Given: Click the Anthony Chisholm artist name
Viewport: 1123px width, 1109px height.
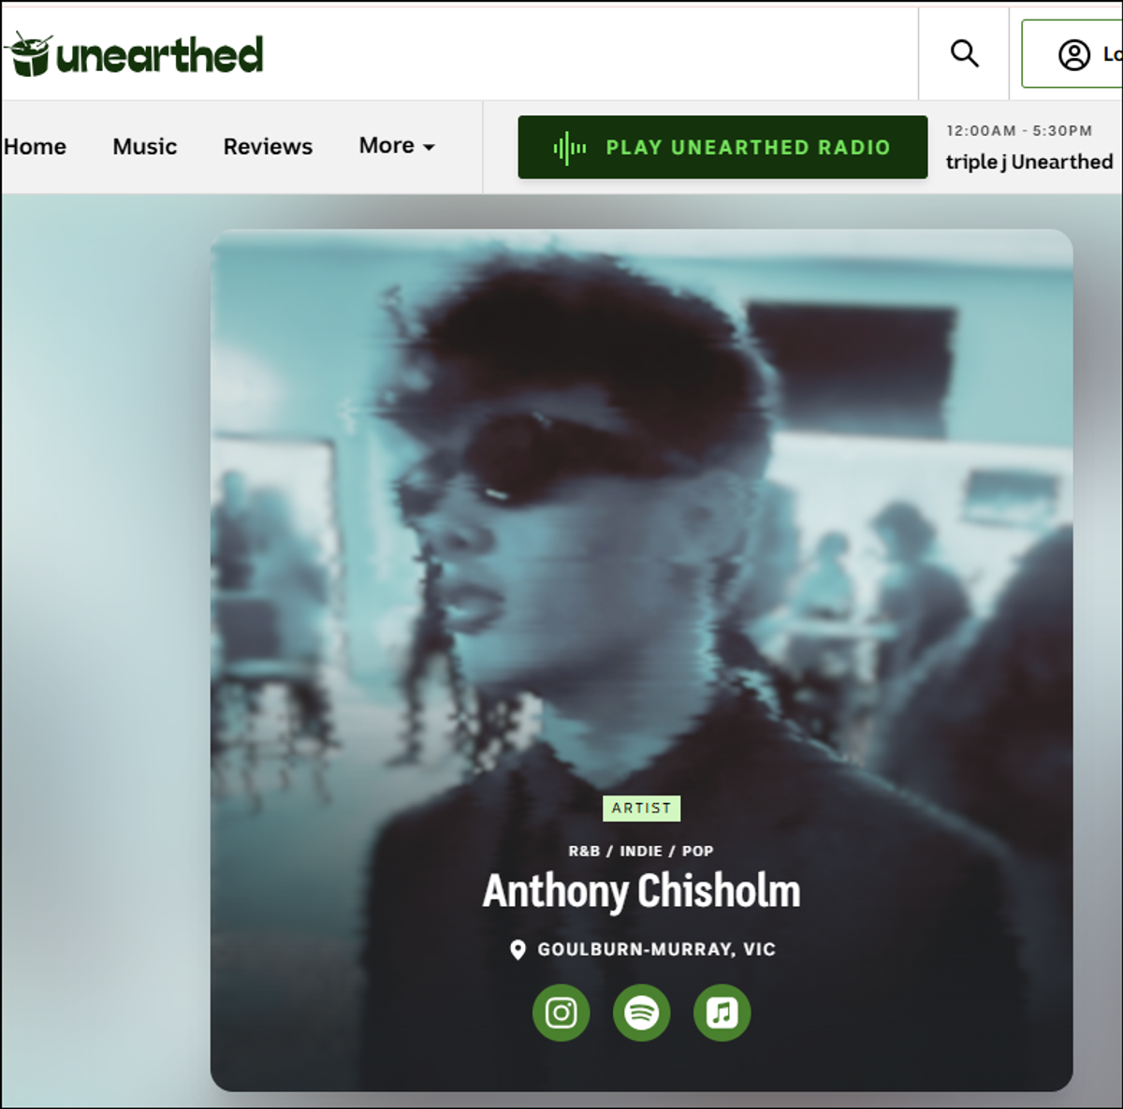Looking at the screenshot, I should 641,891.
